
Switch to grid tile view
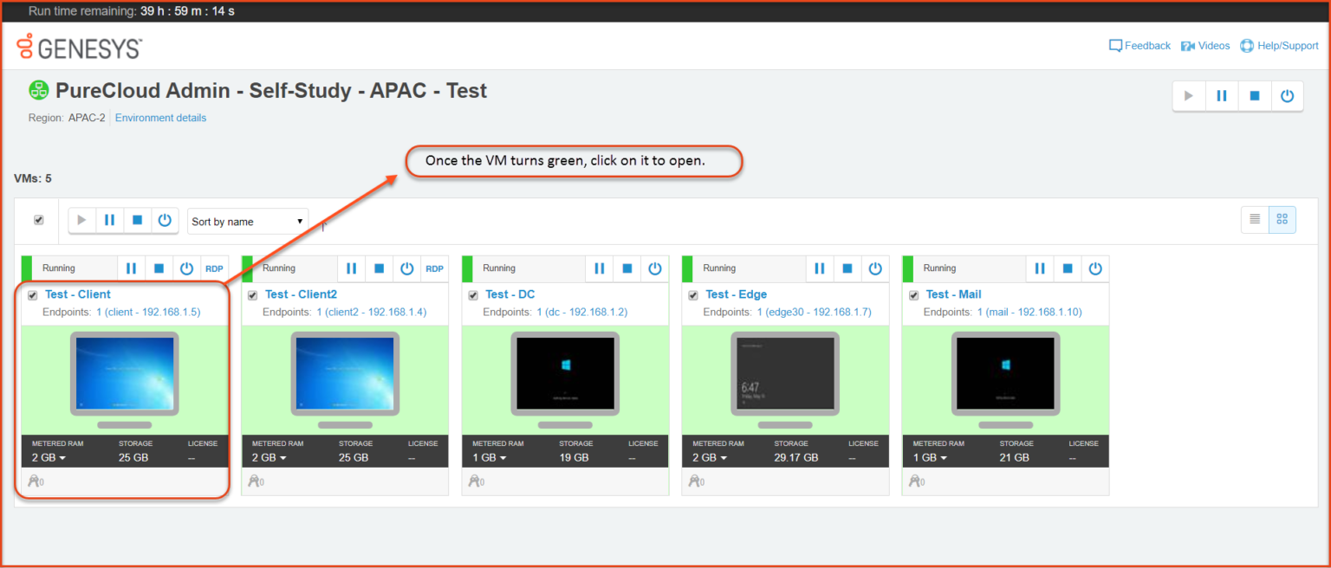(1282, 220)
